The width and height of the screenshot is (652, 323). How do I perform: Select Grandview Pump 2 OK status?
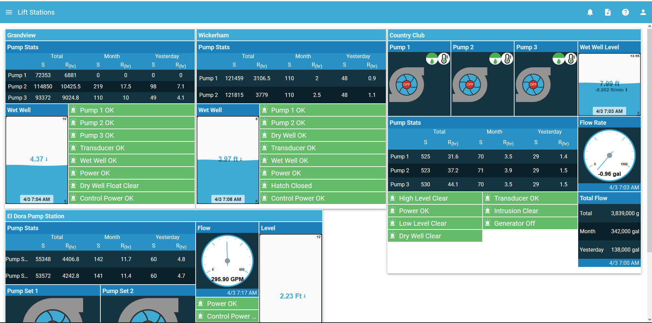click(x=132, y=123)
